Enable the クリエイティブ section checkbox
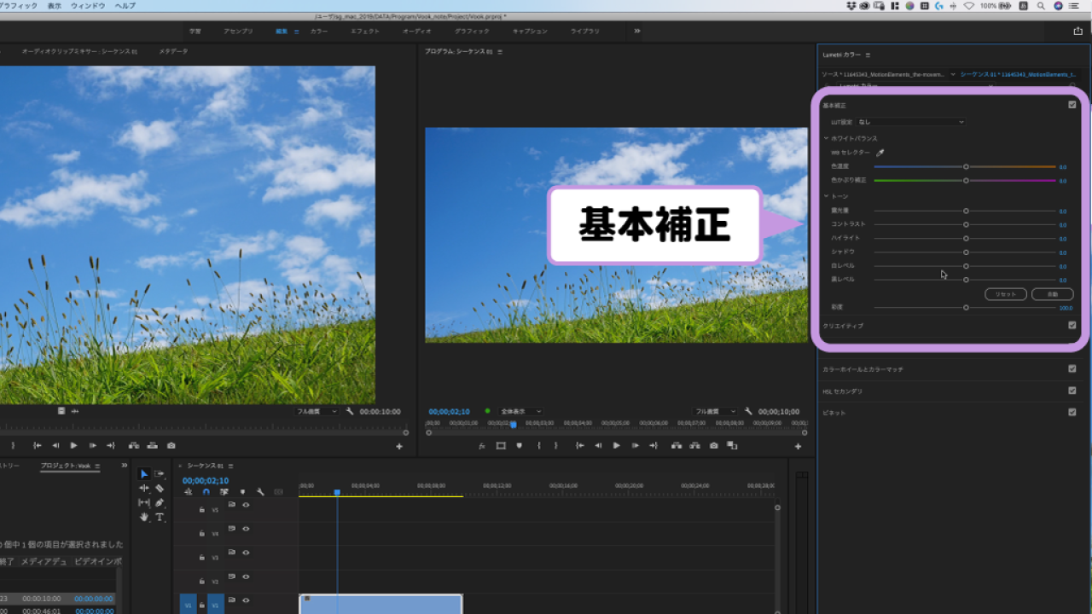Image resolution: width=1092 pixels, height=614 pixels. coord(1072,325)
